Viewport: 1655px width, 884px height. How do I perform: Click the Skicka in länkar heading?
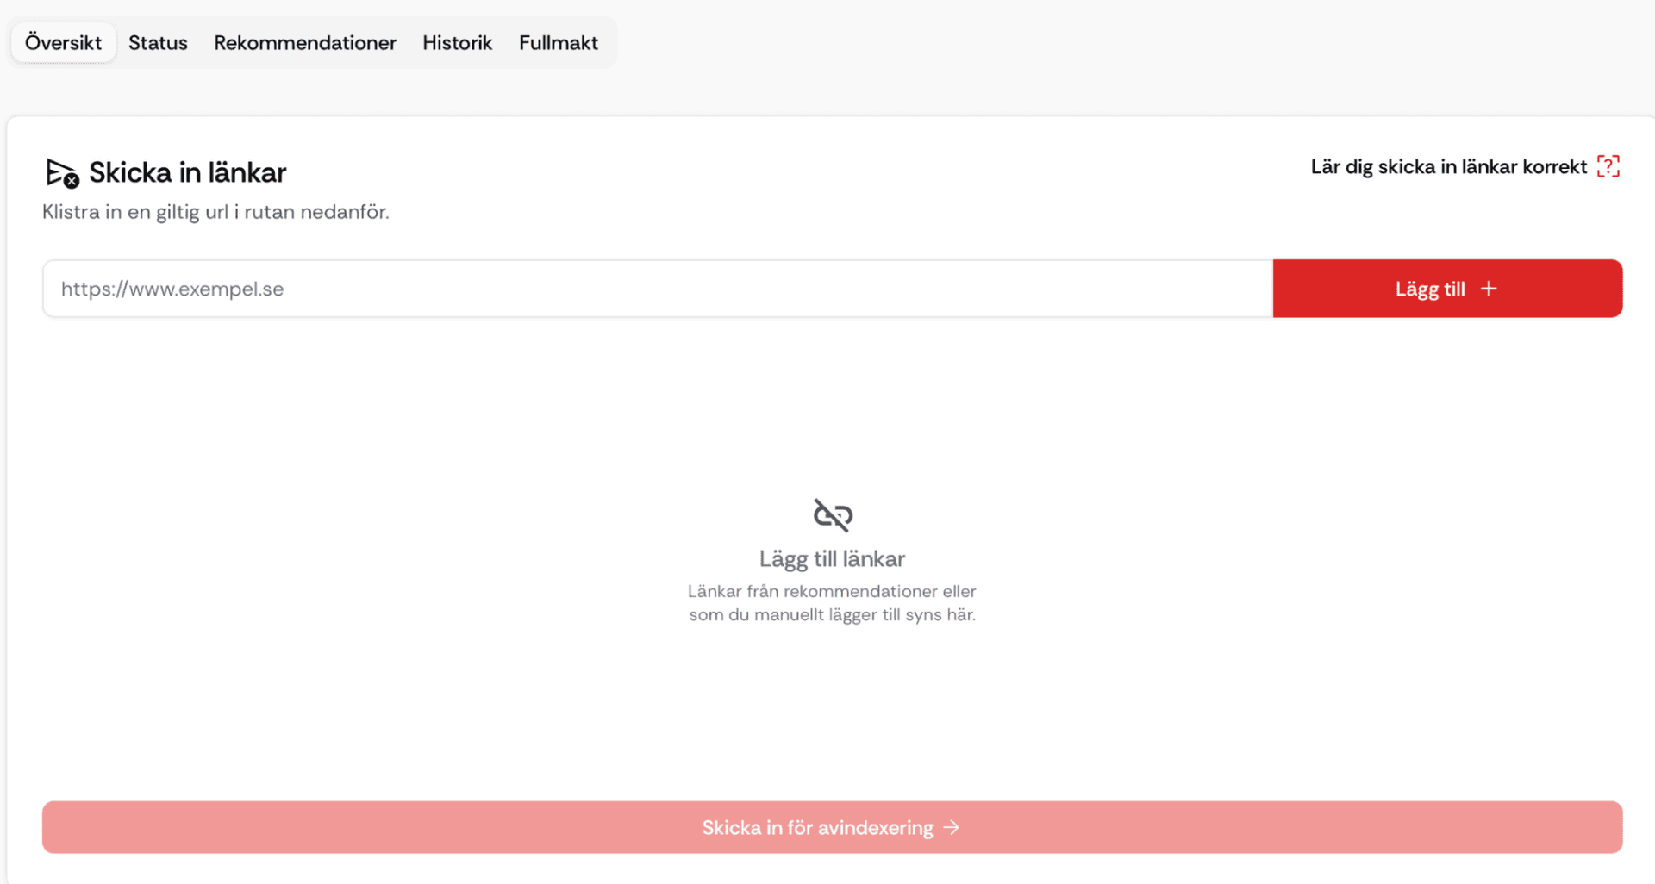(187, 173)
